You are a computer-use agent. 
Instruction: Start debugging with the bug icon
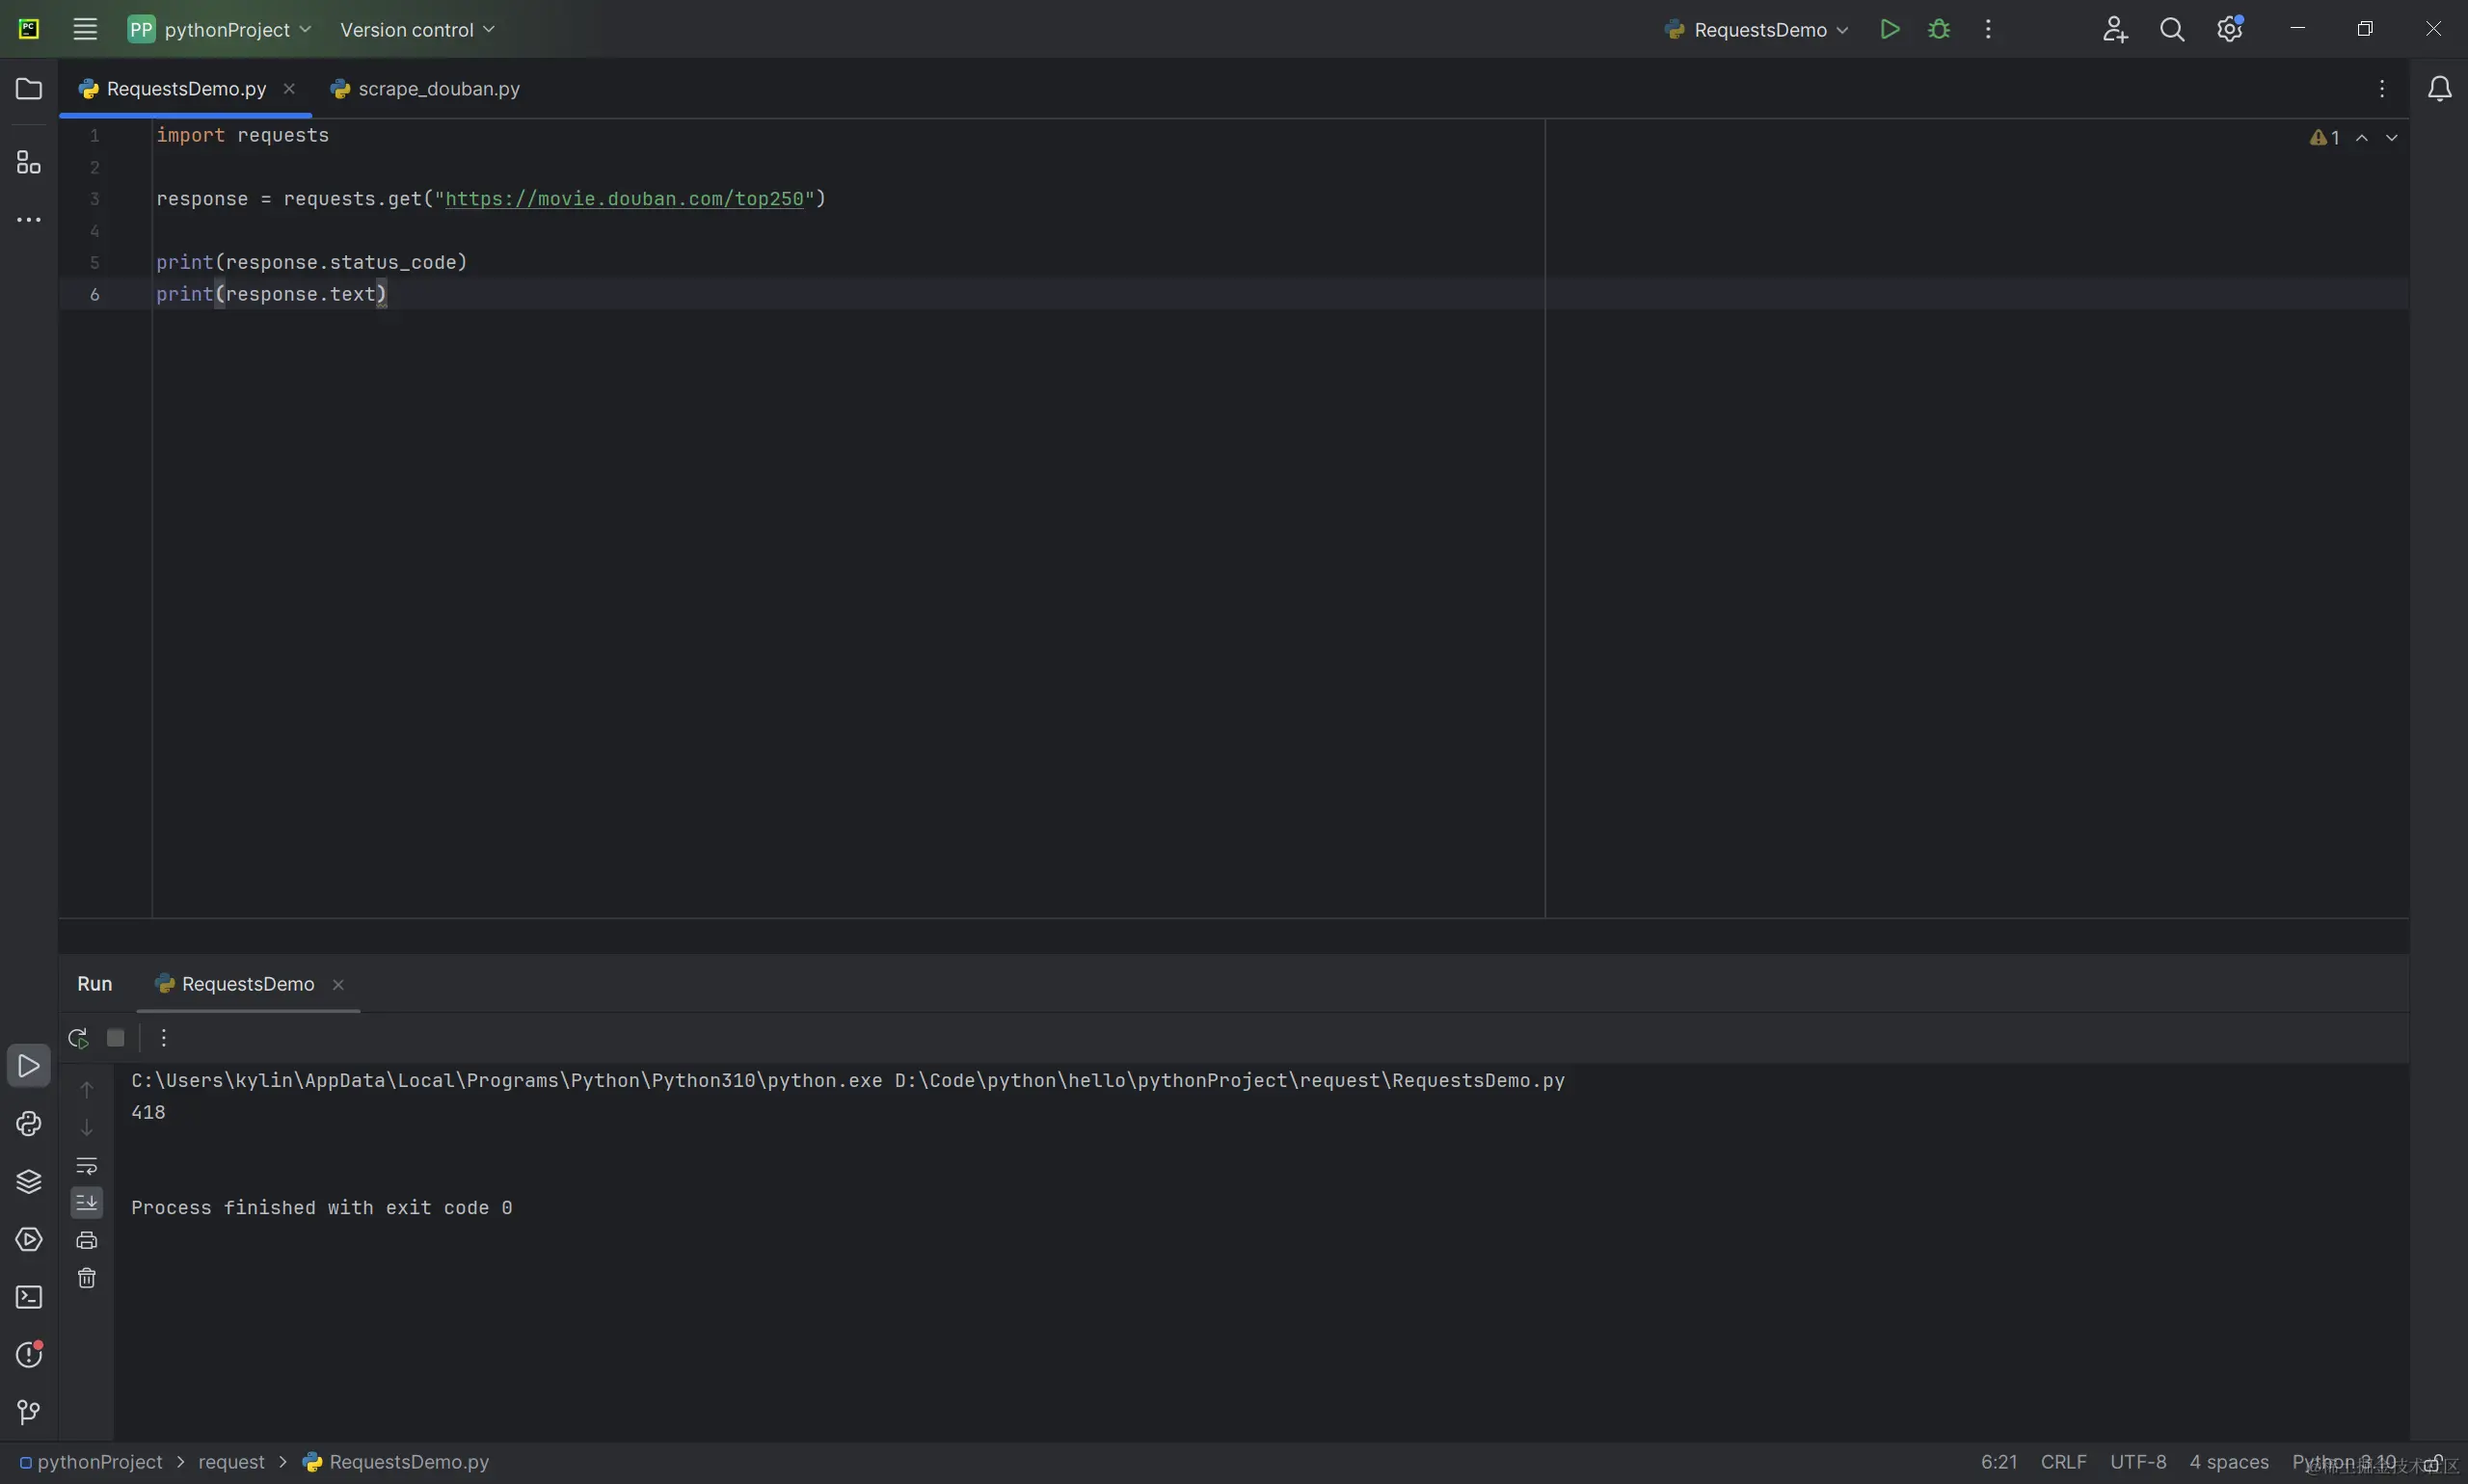[x=1938, y=29]
